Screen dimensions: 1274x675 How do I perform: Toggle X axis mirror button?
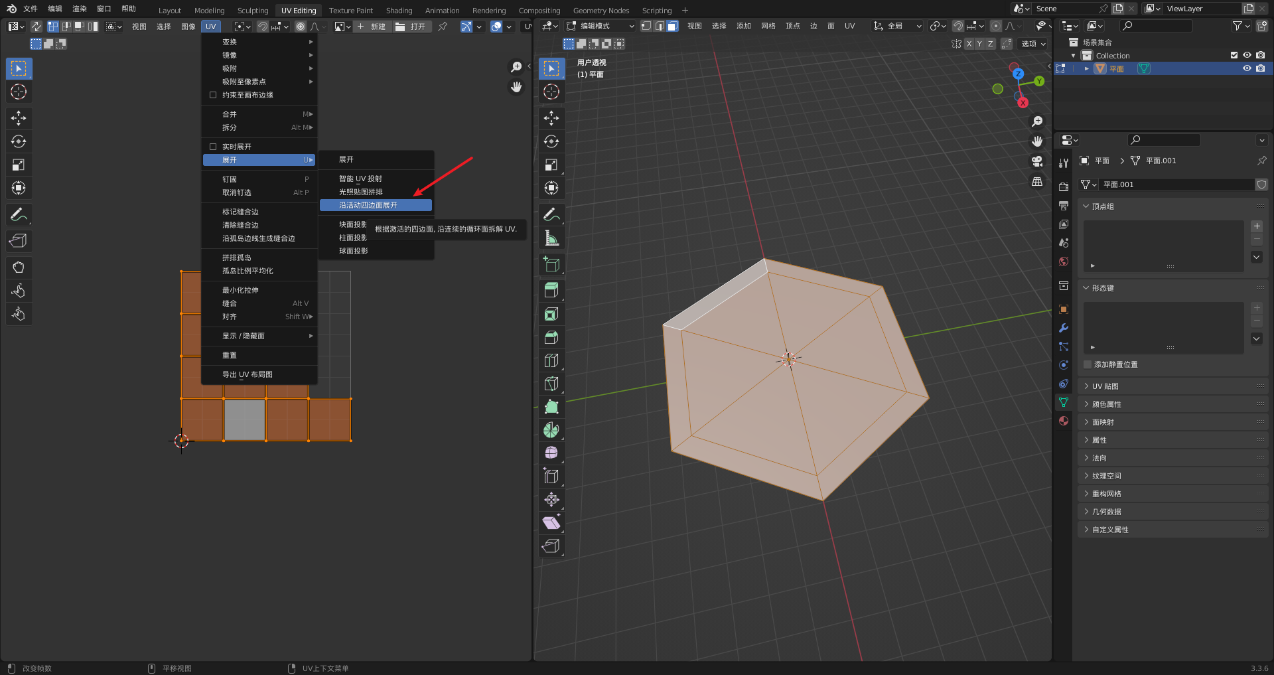point(969,44)
